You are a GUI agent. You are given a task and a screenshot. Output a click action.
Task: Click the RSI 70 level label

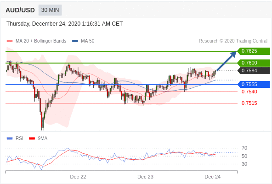244,148
